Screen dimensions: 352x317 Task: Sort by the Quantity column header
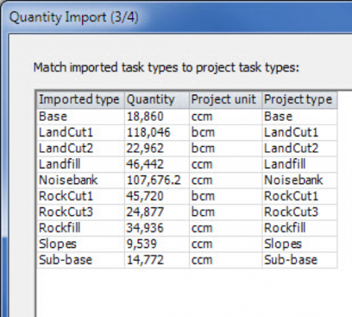(157, 99)
